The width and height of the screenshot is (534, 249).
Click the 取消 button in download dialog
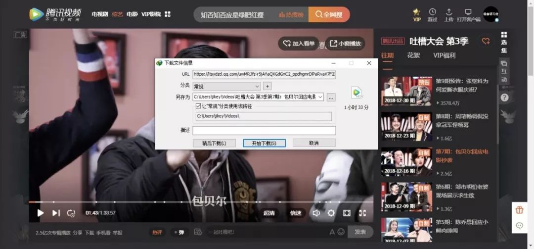click(314, 143)
